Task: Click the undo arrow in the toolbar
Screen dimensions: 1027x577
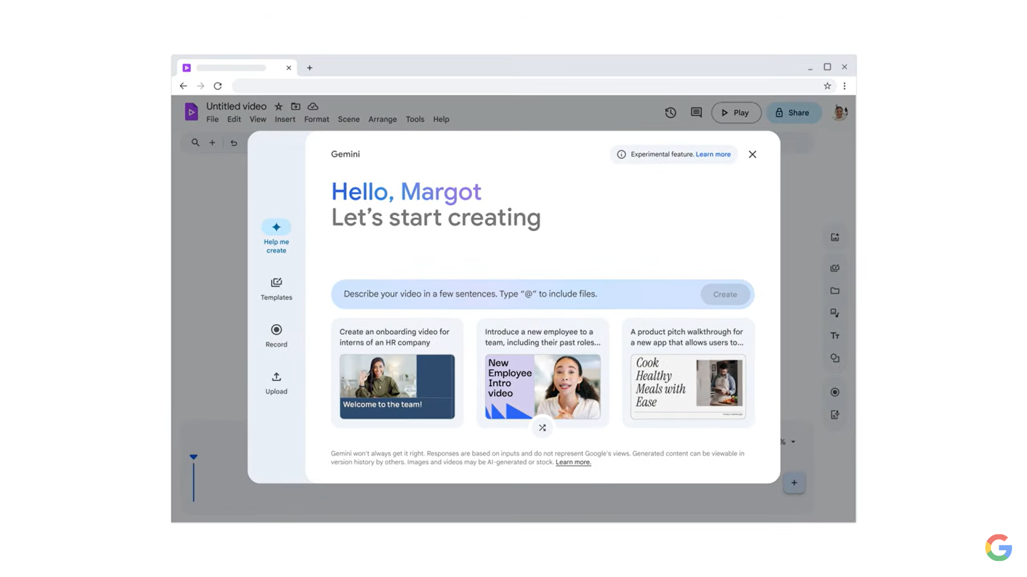Action: [234, 143]
